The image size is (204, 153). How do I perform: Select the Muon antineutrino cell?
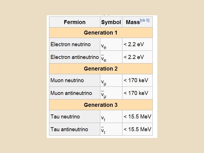point(71,93)
